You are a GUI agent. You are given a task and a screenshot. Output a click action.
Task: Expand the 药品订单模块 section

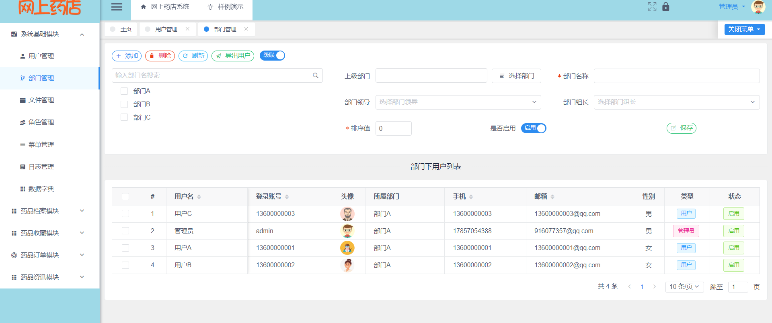[49, 255]
